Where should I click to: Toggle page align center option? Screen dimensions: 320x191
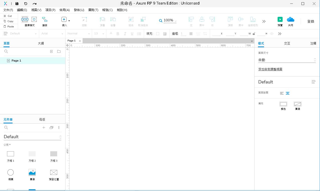(288, 93)
